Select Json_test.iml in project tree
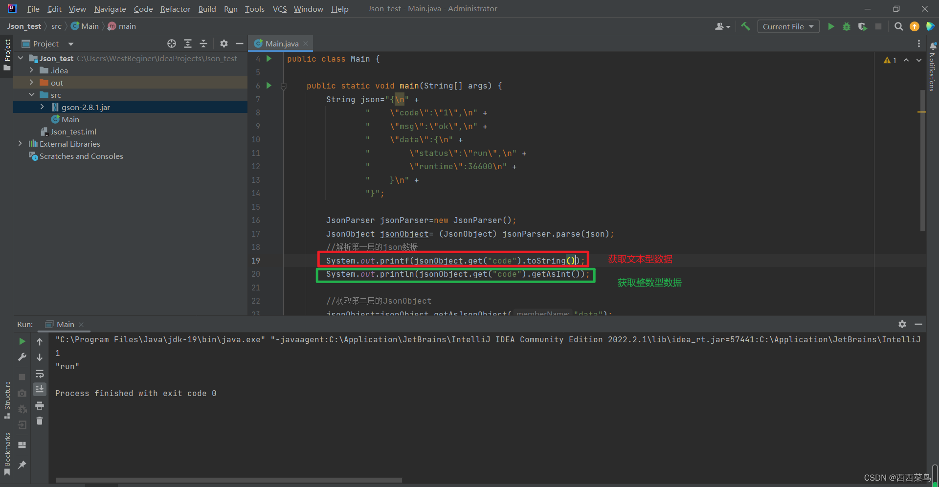The height and width of the screenshot is (487, 939). pyautogui.click(x=73, y=132)
